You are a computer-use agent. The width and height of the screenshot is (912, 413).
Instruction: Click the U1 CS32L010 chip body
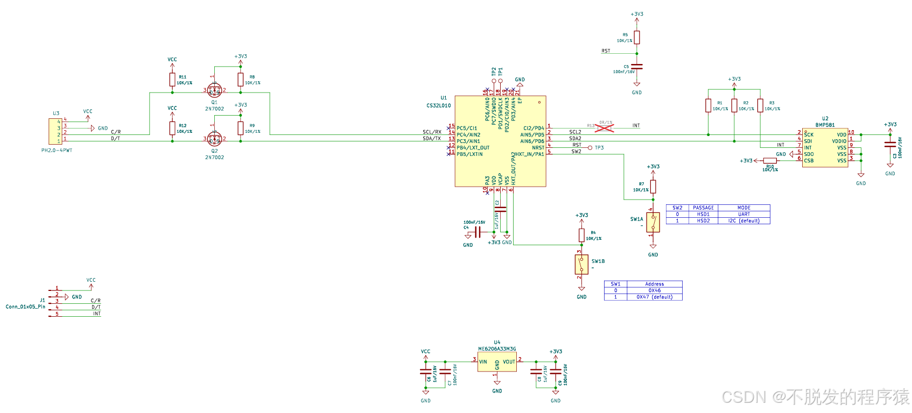click(x=500, y=141)
